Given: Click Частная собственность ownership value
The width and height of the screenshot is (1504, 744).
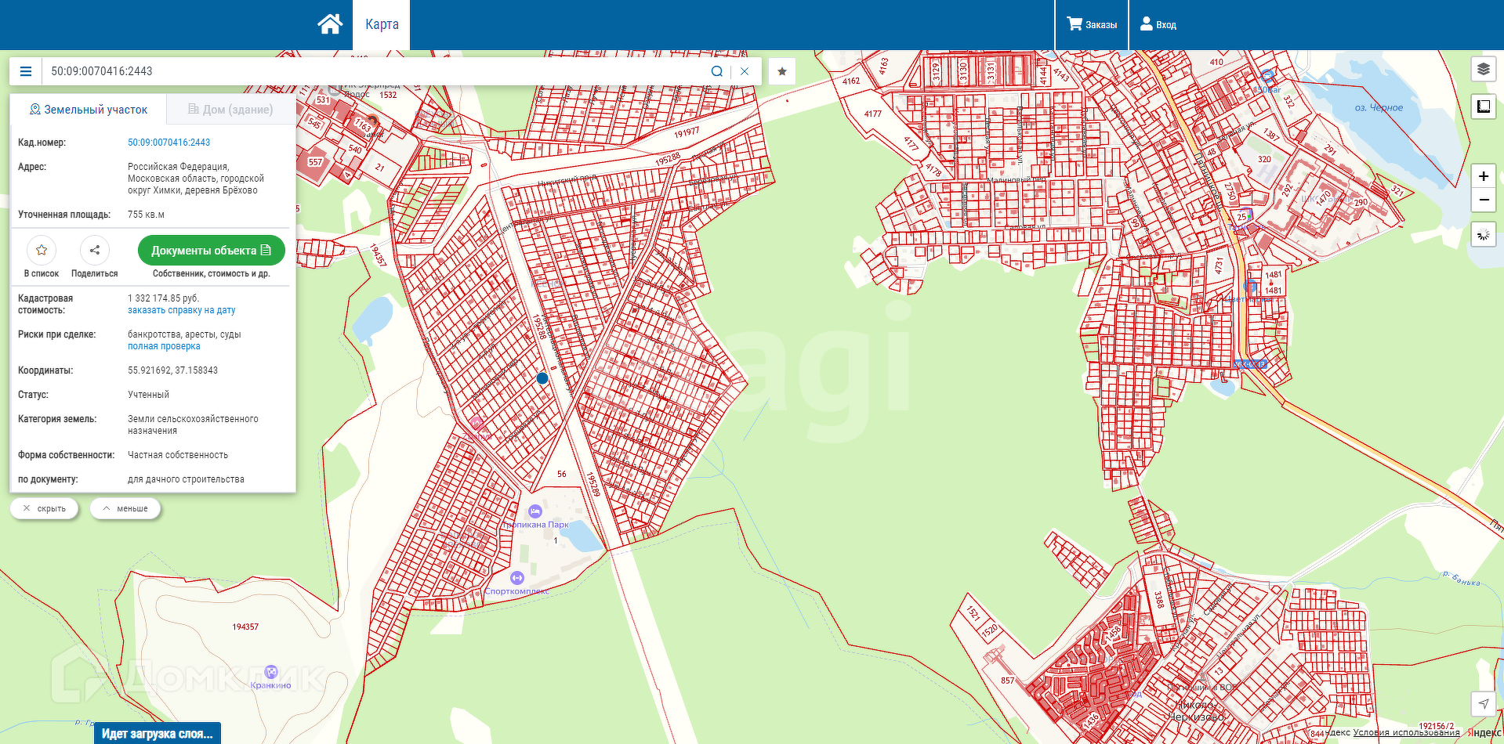Looking at the screenshot, I should (x=178, y=455).
